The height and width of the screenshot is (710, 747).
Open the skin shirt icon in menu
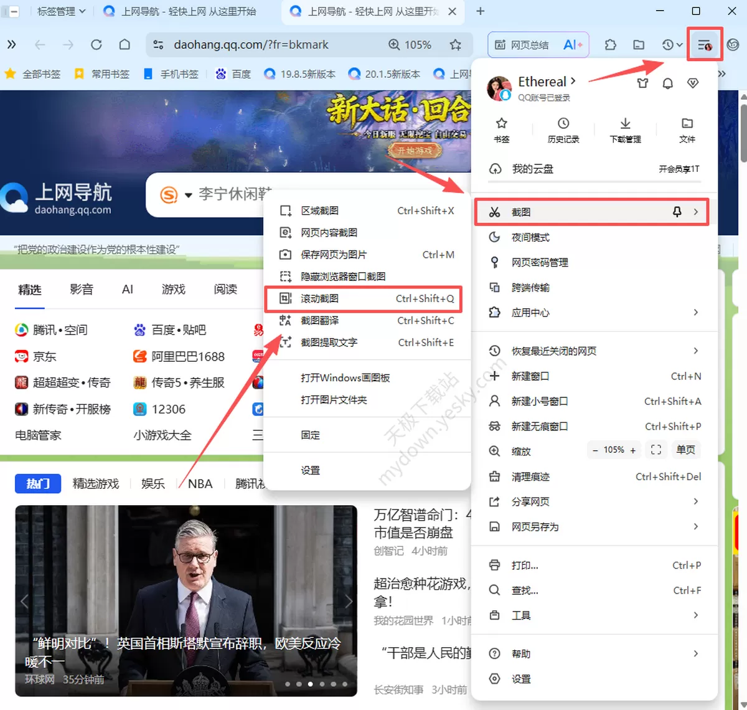[642, 83]
